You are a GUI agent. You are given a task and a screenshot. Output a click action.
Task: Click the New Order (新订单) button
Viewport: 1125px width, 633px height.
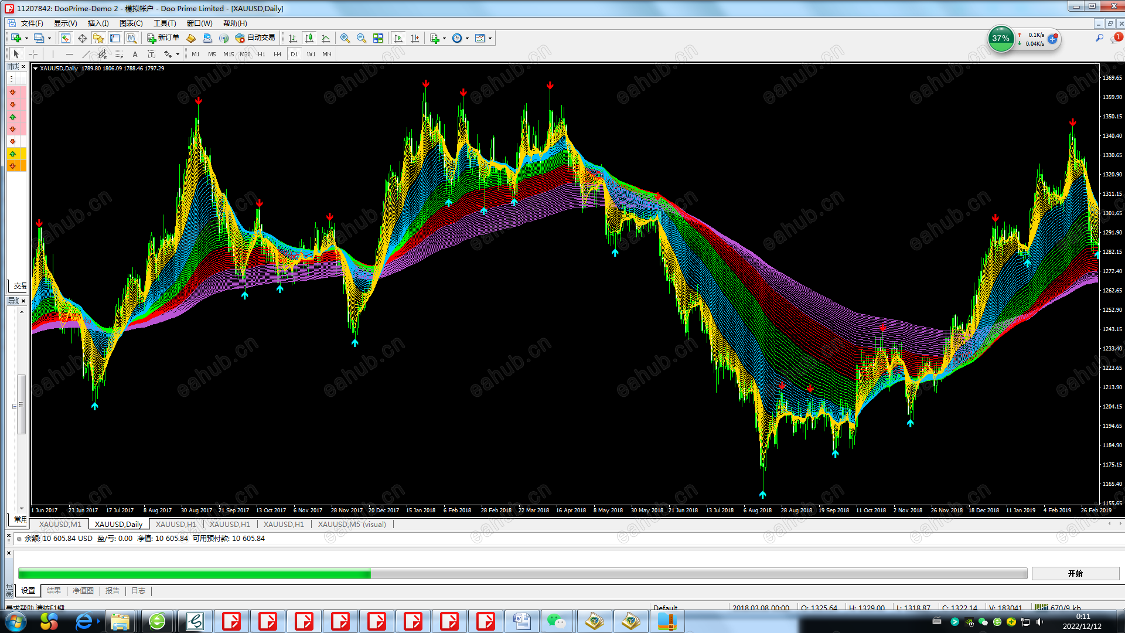tap(163, 38)
